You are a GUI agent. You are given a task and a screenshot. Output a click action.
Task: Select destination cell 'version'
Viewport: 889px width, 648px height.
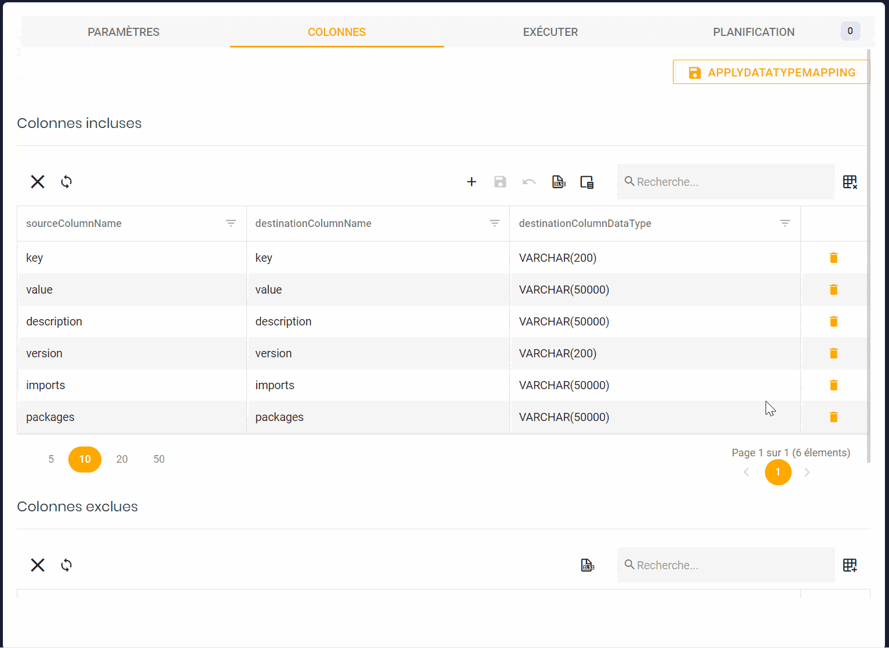[x=378, y=353]
